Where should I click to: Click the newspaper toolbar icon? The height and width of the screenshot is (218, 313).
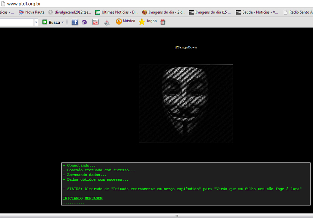click(x=107, y=23)
